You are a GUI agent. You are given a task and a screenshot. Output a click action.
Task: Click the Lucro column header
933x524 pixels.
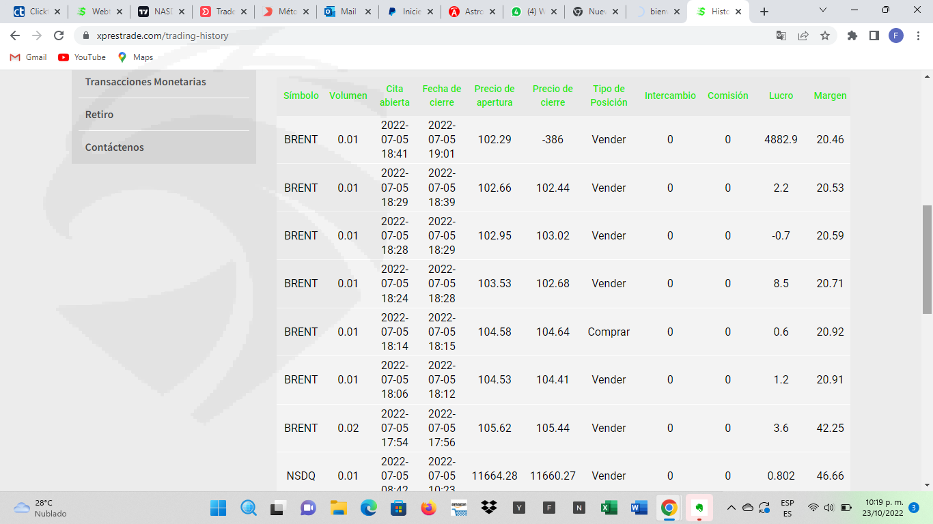click(x=781, y=96)
